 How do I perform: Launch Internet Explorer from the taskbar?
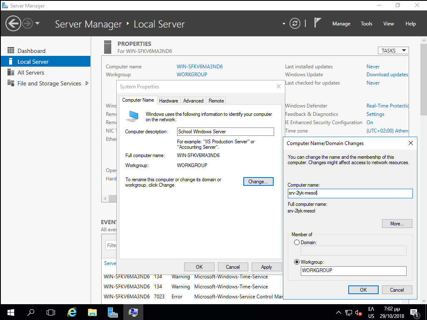(72, 312)
